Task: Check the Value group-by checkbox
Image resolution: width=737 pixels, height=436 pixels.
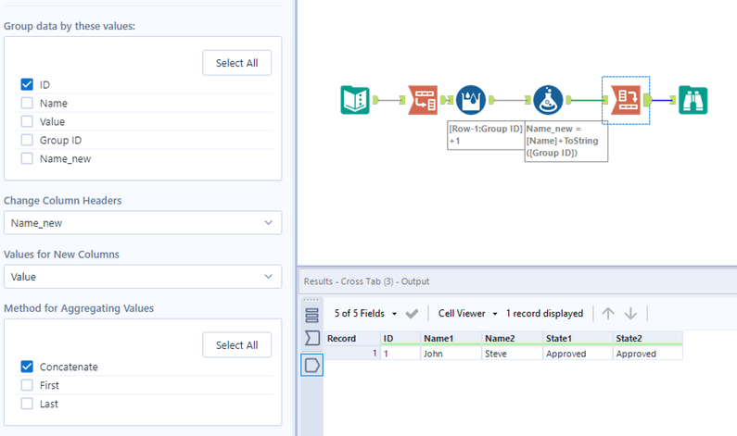Action: tap(27, 121)
